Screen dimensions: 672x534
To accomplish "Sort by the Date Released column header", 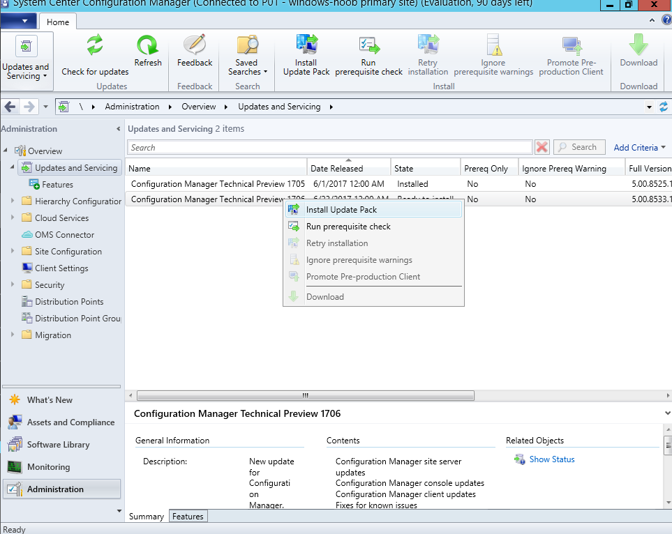I will coord(349,168).
